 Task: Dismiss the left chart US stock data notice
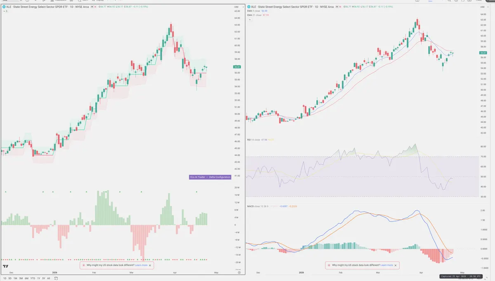coord(151,265)
